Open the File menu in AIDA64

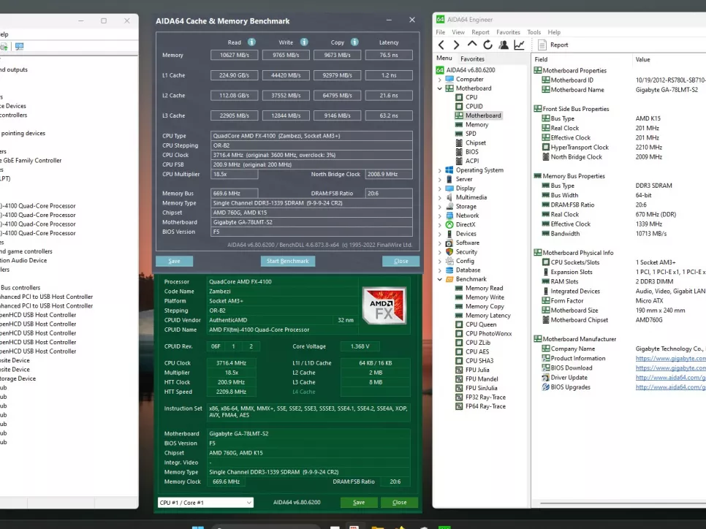pos(441,32)
